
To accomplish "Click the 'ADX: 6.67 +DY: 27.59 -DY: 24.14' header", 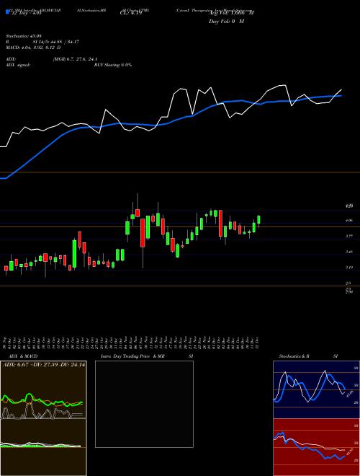I will coord(44,365).
